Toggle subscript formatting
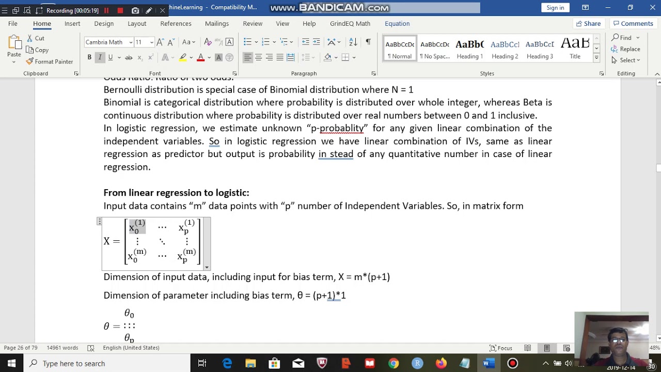The image size is (661, 372). tap(140, 57)
